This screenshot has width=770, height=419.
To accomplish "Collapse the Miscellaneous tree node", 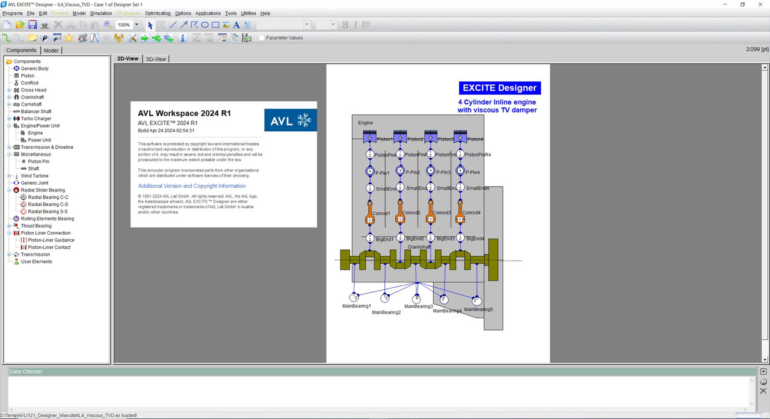I will [x=9, y=154].
